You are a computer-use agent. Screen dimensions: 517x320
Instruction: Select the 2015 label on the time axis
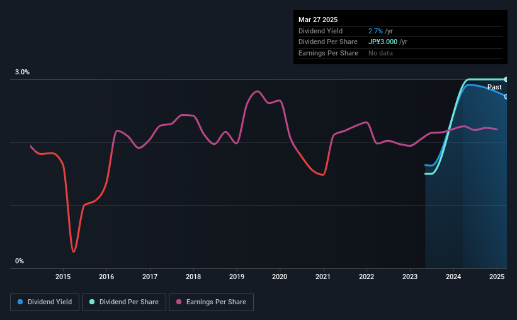[x=63, y=277]
